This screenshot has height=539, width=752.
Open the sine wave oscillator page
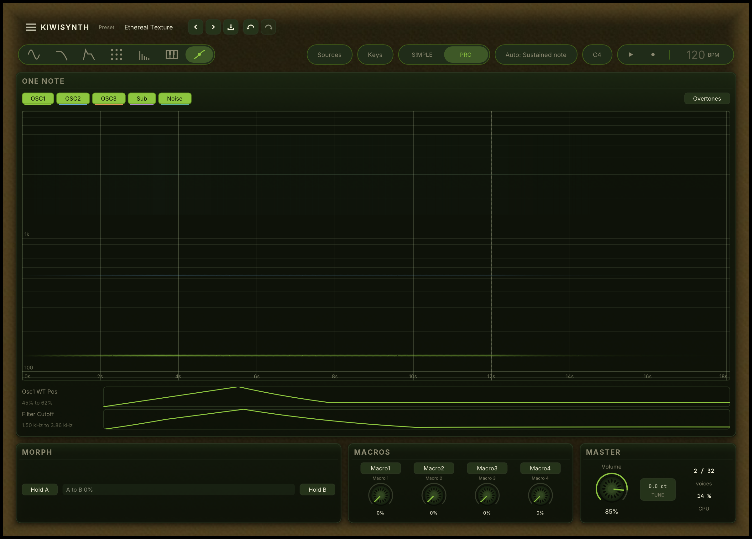34,55
